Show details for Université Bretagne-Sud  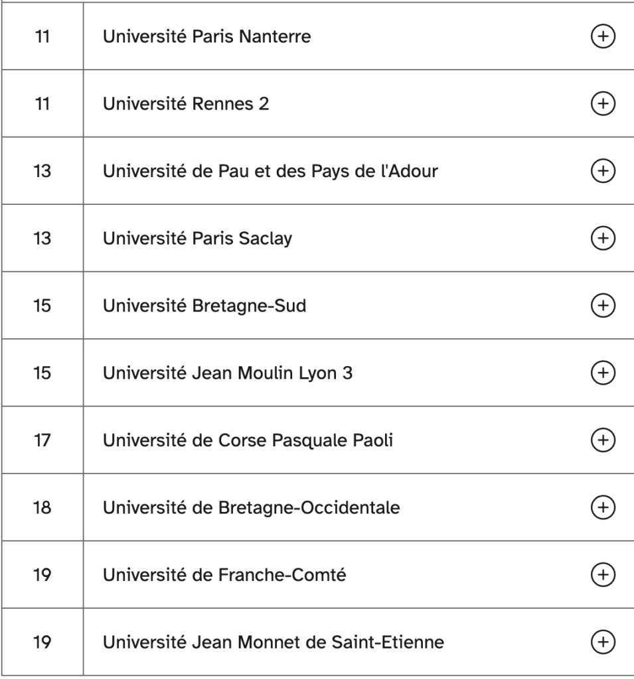tap(603, 305)
